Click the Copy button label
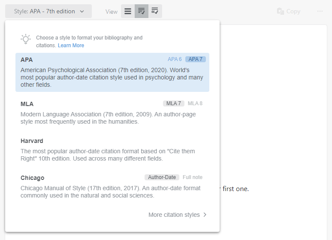 click(293, 11)
